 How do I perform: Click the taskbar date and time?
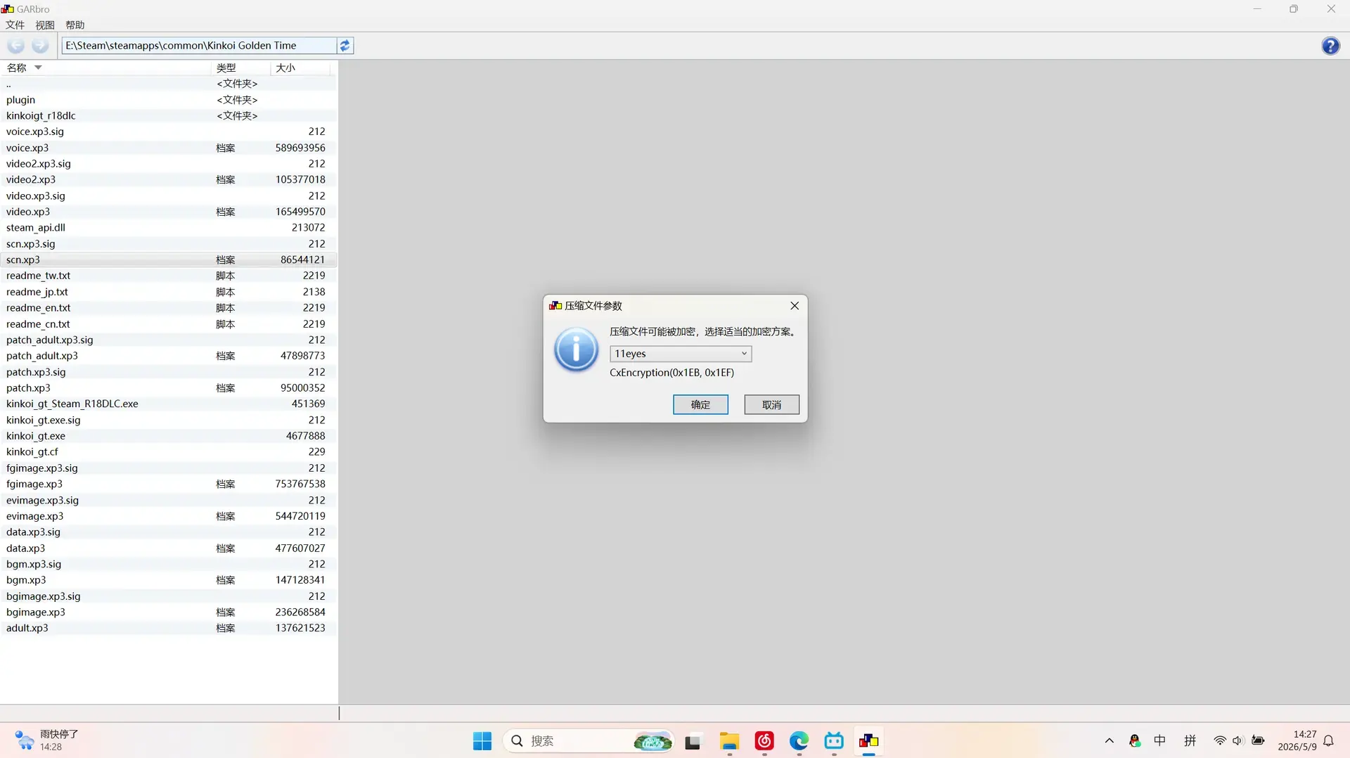1297,740
